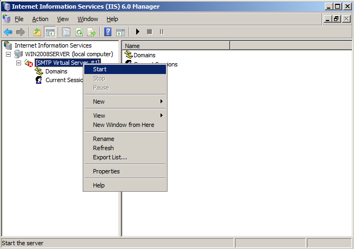Open Help via blue question mark icon
This screenshot has height=249, width=354.
[108, 32]
